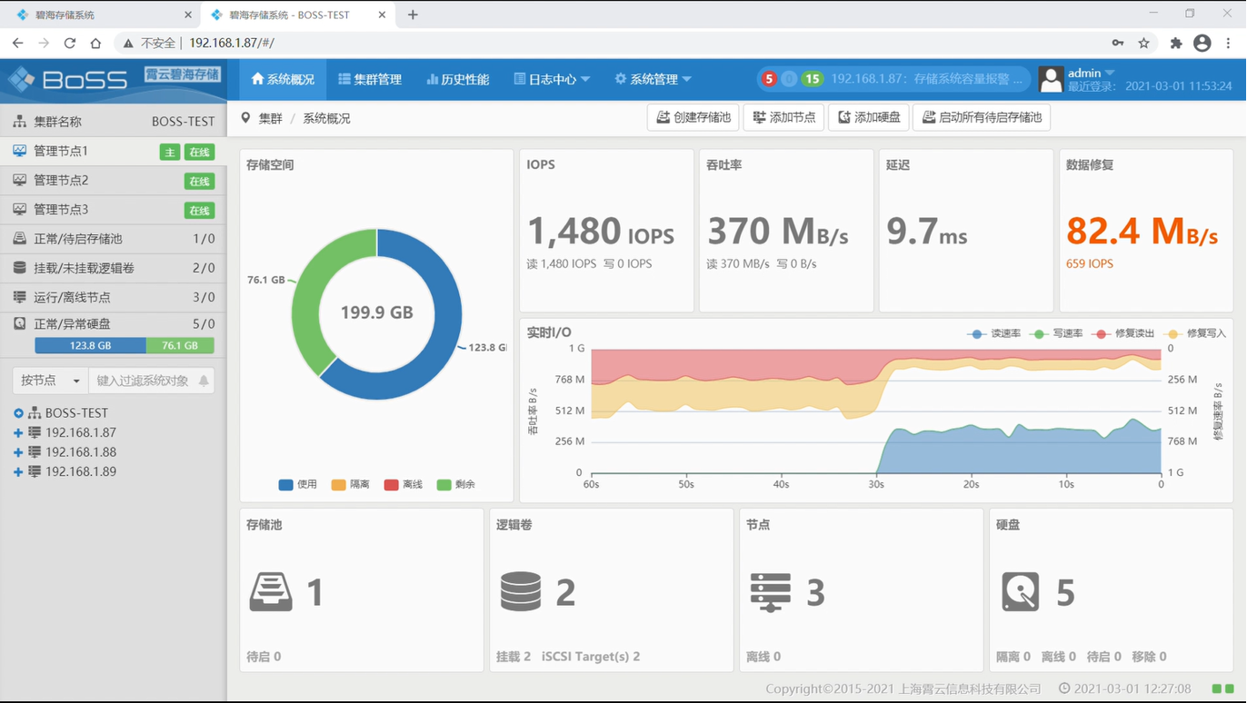
Task: Collapse the BOSS-TEST tree root
Action: pyautogui.click(x=18, y=413)
